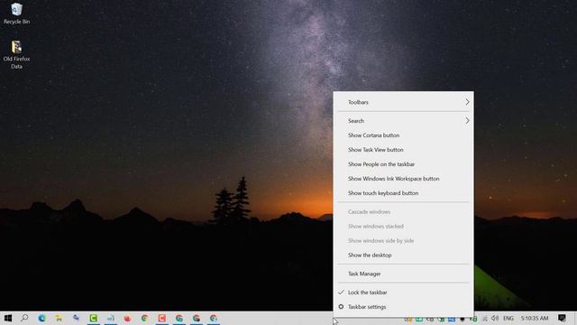This screenshot has height=325, width=577.
Task: Open Task Manager from the context menu
Action: tap(403, 274)
